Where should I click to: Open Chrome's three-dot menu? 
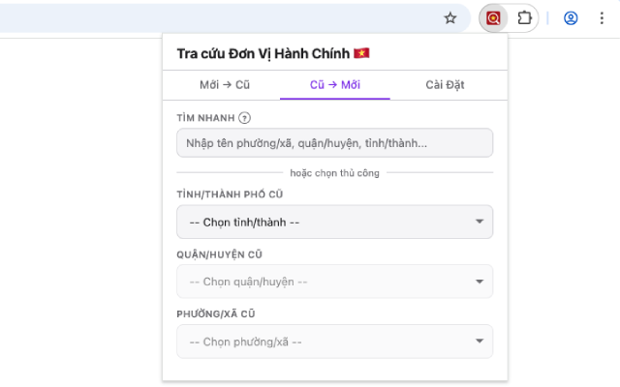(601, 17)
